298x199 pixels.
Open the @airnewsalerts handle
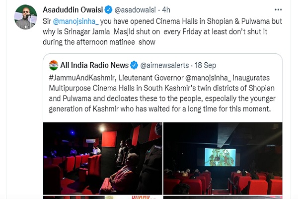(164, 66)
